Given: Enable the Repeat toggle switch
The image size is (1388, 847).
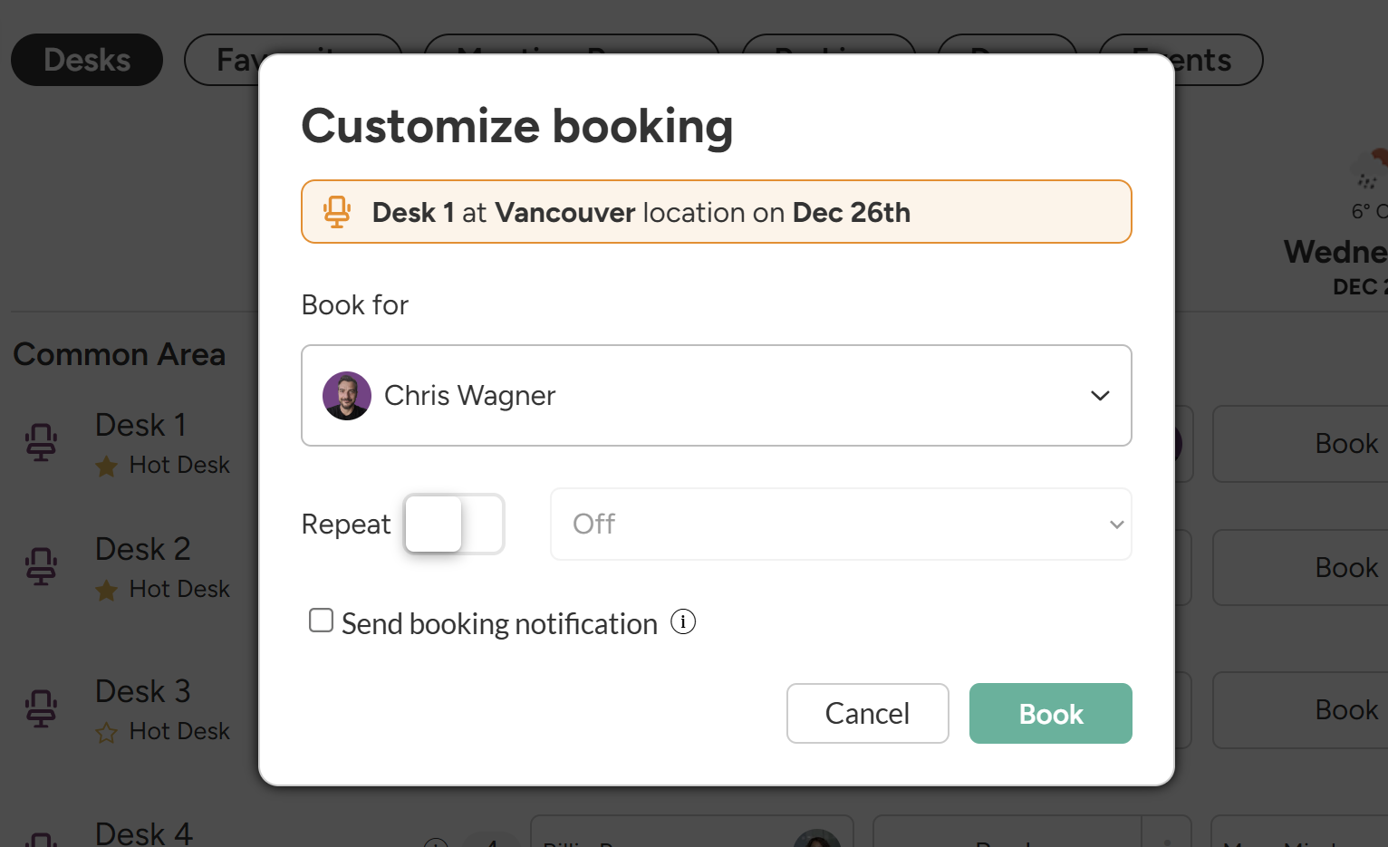Looking at the screenshot, I should [x=454, y=525].
